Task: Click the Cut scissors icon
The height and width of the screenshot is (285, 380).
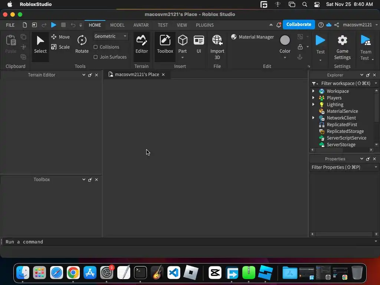Action: pyautogui.click(x=23, y=47)
